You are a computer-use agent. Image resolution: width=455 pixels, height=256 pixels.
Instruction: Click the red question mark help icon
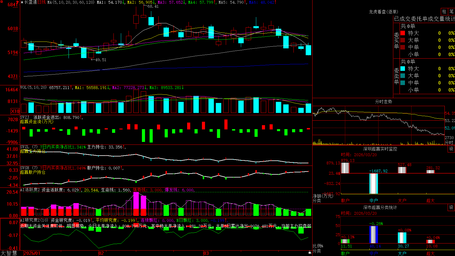click(x=18, y=2)
